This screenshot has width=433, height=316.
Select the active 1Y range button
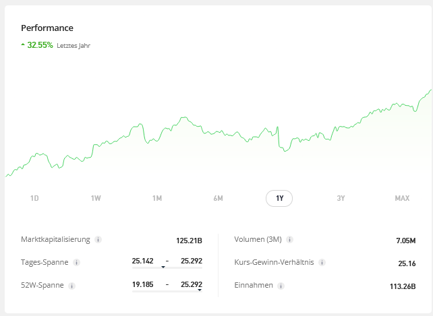(279, 198)
